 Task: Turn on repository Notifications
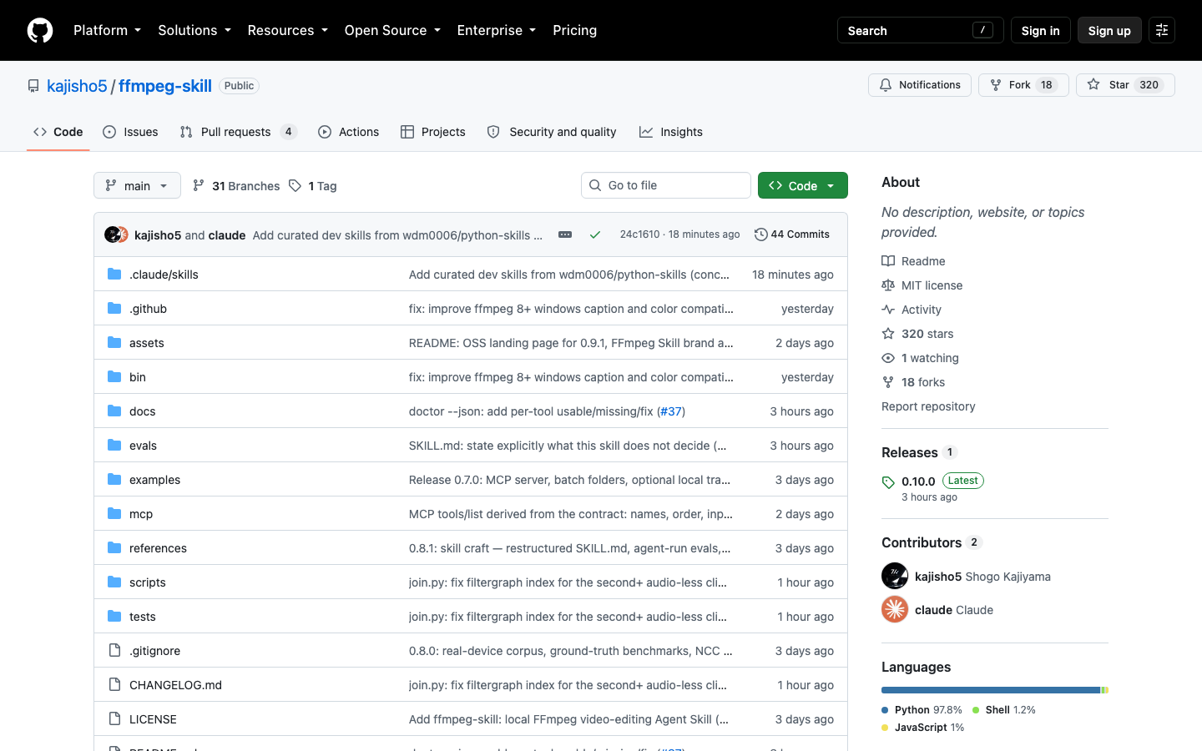(x=920, y=85)
